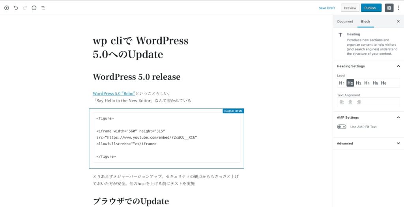Click the ブラウザでのUpdate heading
The height and width of the screenshot is (207, 404).
coord(131,201)
